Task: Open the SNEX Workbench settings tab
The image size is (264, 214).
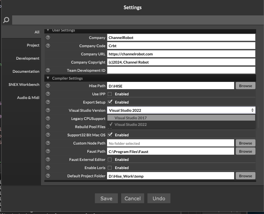Action: [x=24, y=85]
